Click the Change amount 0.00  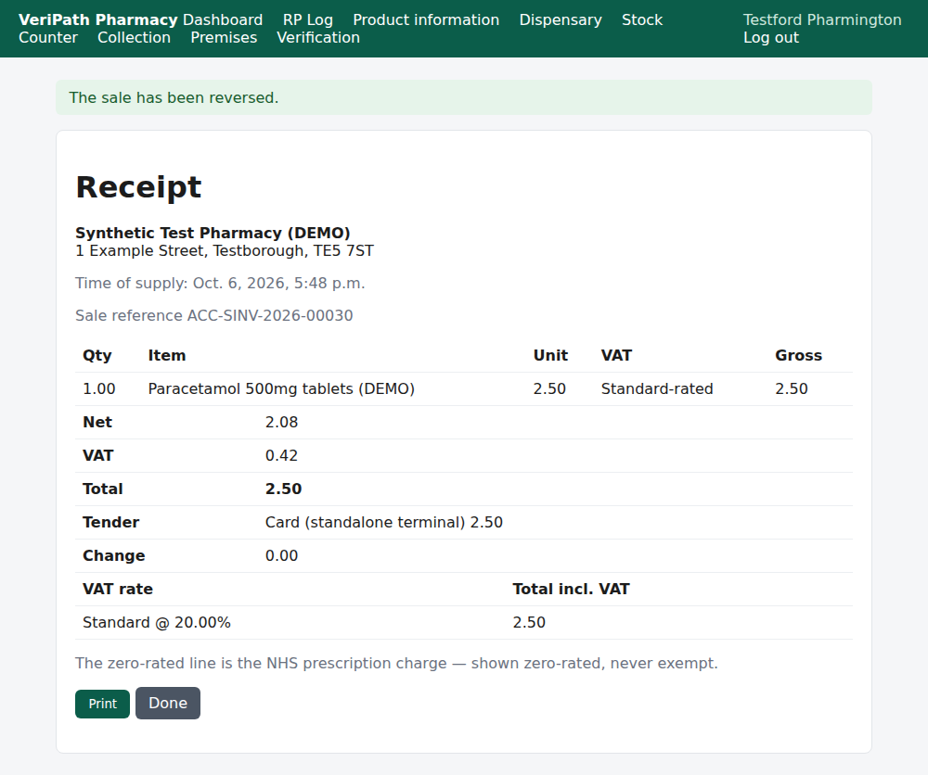click(x=282, y=555)
